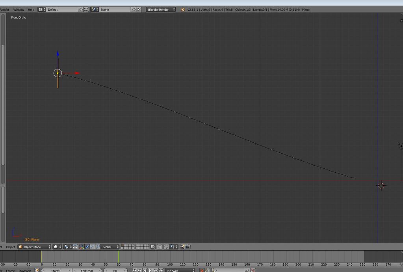Click the (60) Plane object label
403x272 pixels.
coord(32,240)
